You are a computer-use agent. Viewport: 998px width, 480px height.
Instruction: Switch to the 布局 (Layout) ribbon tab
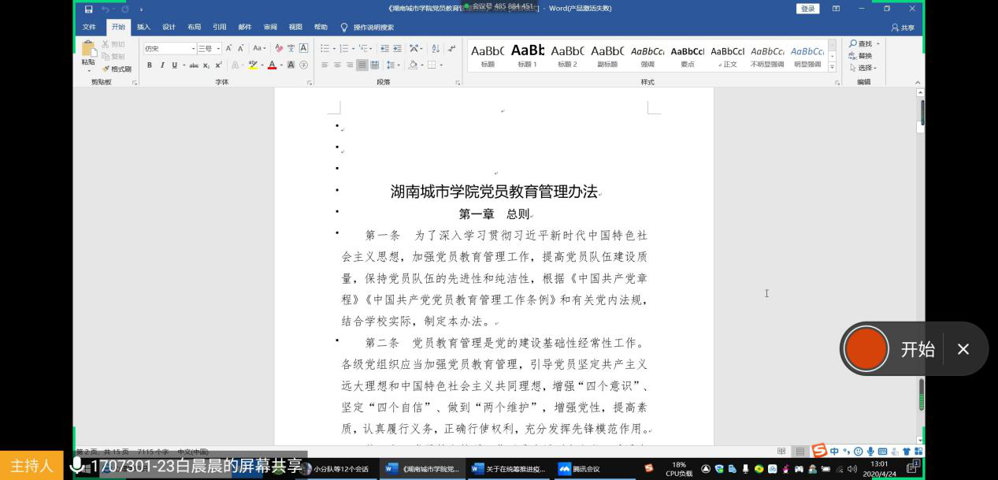[194, 27]
